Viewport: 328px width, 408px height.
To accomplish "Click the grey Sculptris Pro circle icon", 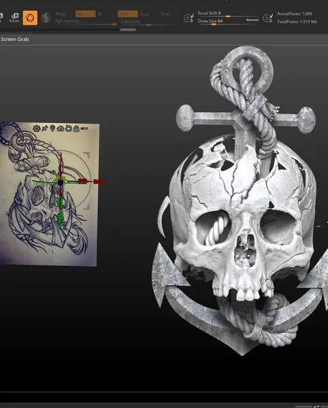I will [x=46, y=18].
